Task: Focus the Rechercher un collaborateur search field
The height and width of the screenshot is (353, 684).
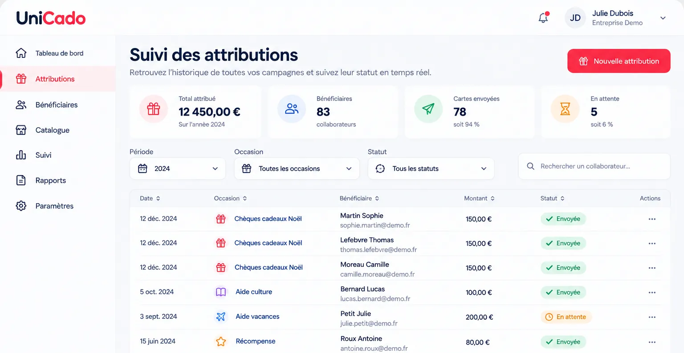Action: pos(594,166)
